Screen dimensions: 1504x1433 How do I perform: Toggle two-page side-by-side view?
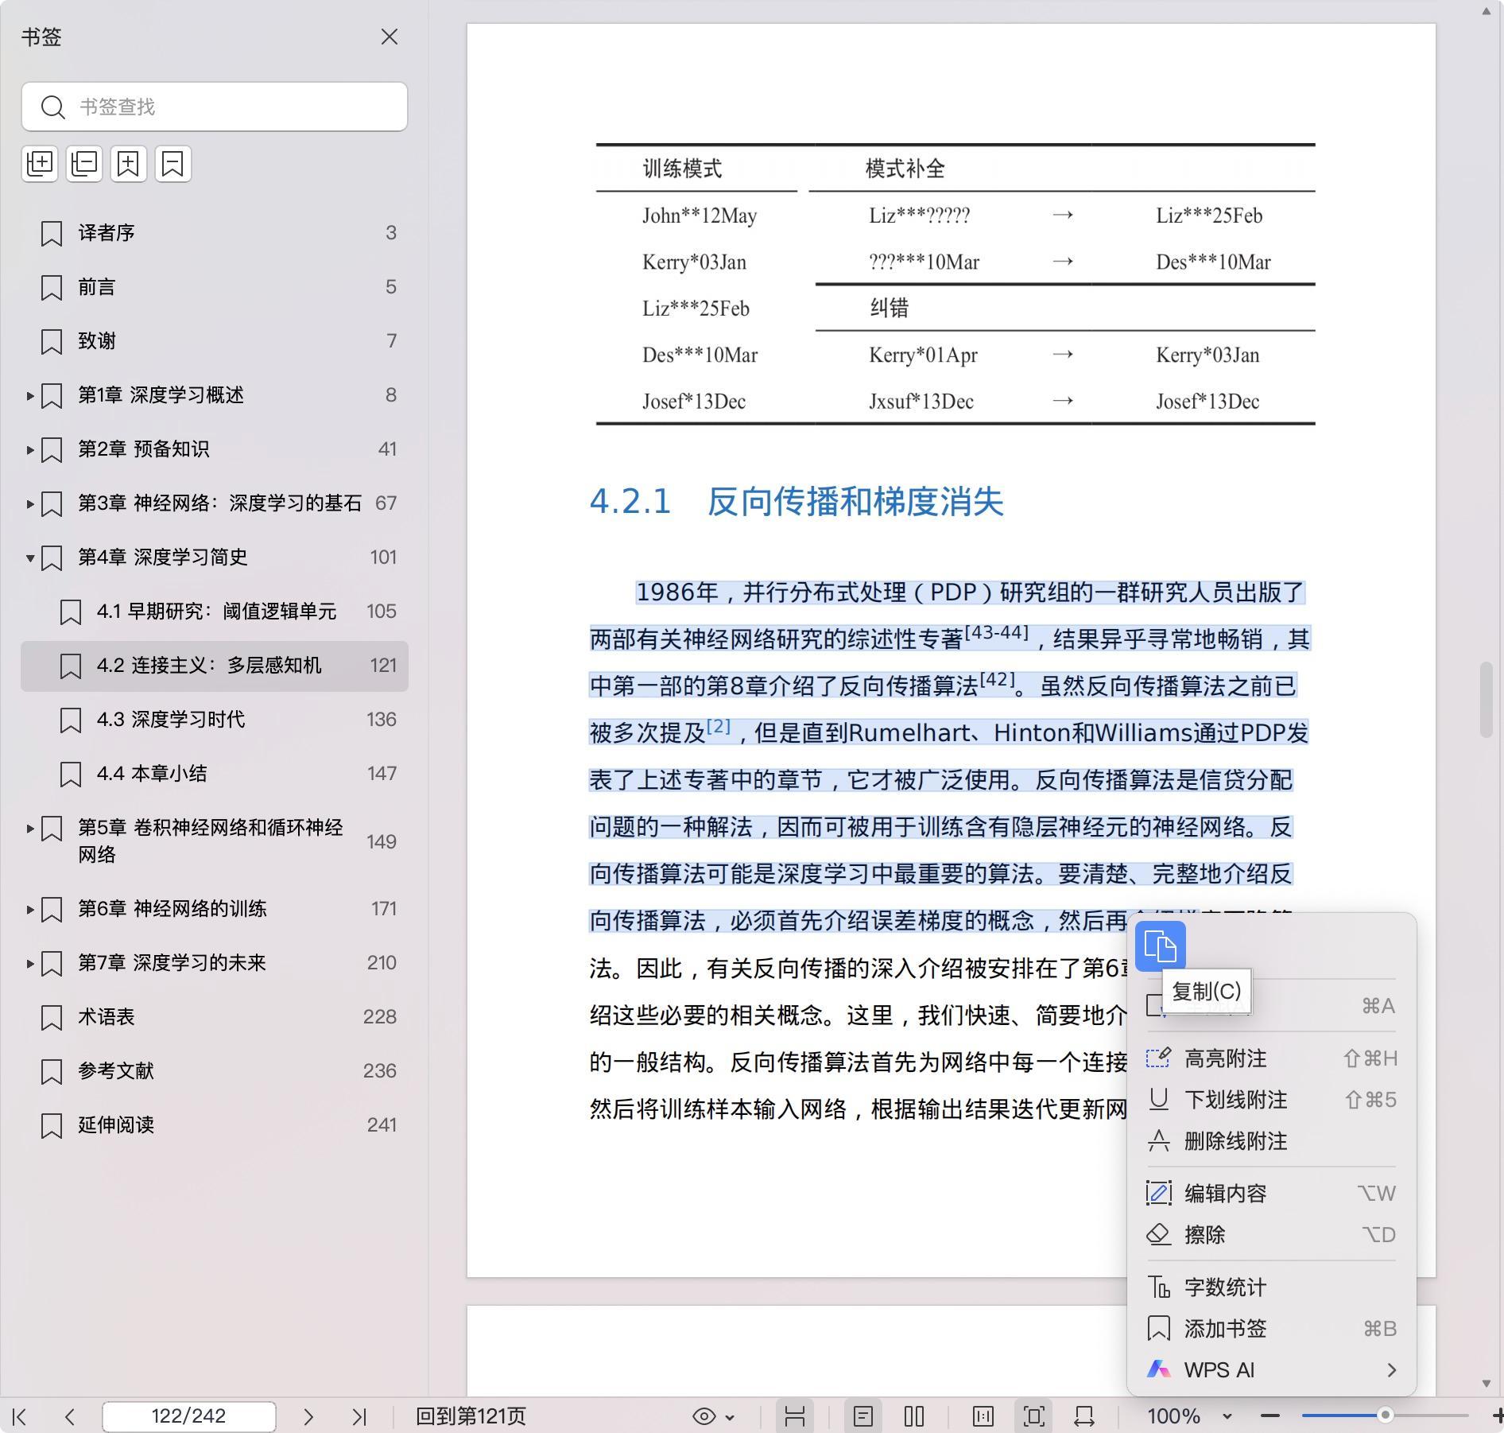pos(914,1416)
